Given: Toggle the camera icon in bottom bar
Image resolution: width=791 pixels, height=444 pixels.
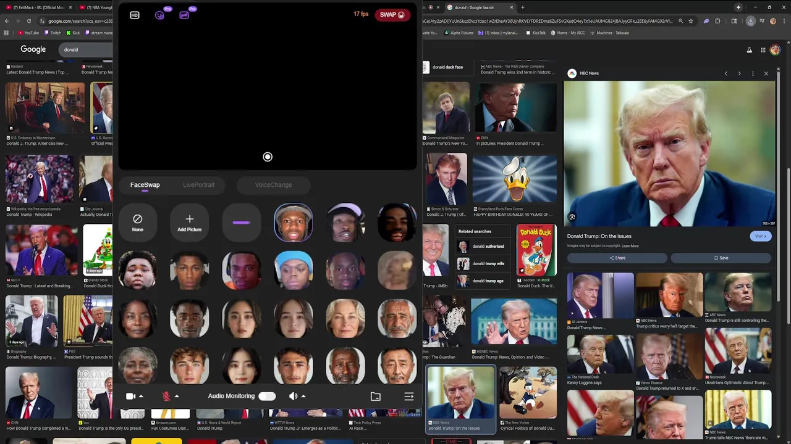Looking at the screenshot, I should 130,397.
